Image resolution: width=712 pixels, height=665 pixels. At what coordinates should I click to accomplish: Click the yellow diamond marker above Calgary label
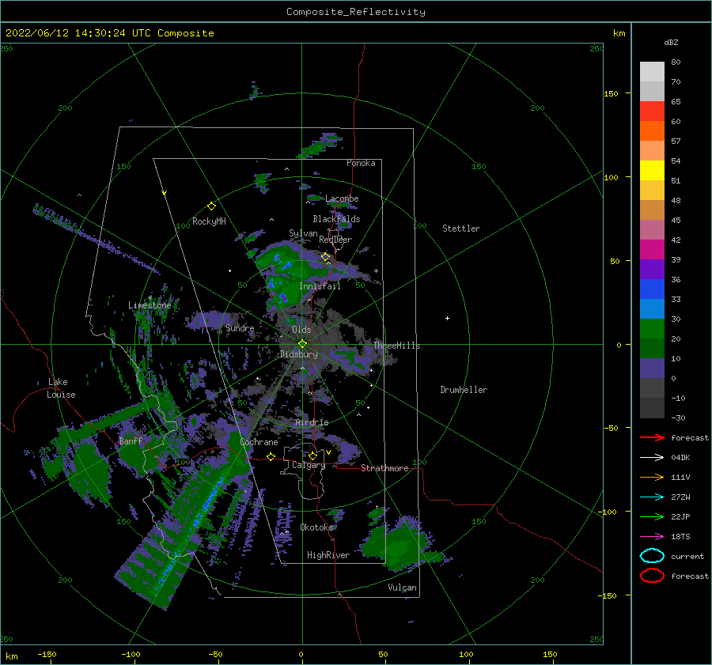tap(312, 455)
